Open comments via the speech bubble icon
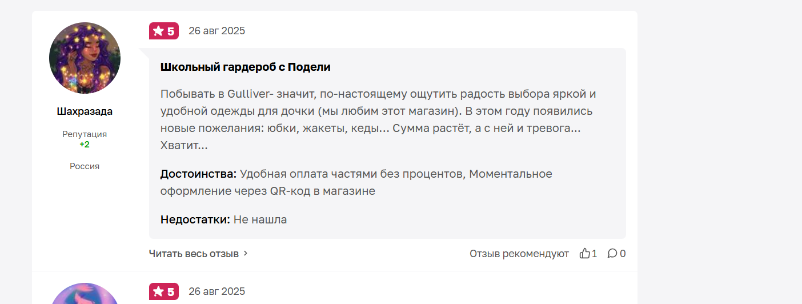Image resolution: width=802 pixels, height=304 pixels. pos(612,253)
